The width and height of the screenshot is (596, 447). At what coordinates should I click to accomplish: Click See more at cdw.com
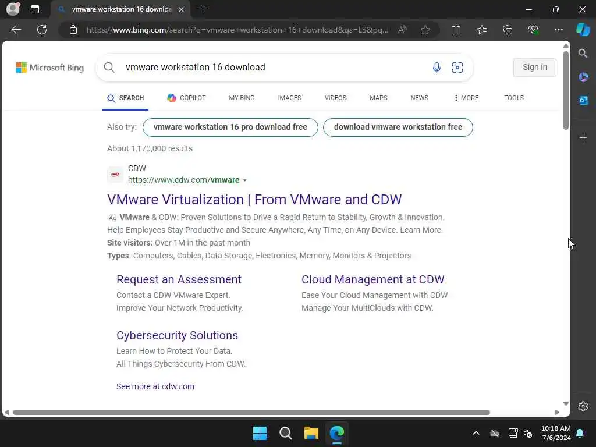(155, 386)
